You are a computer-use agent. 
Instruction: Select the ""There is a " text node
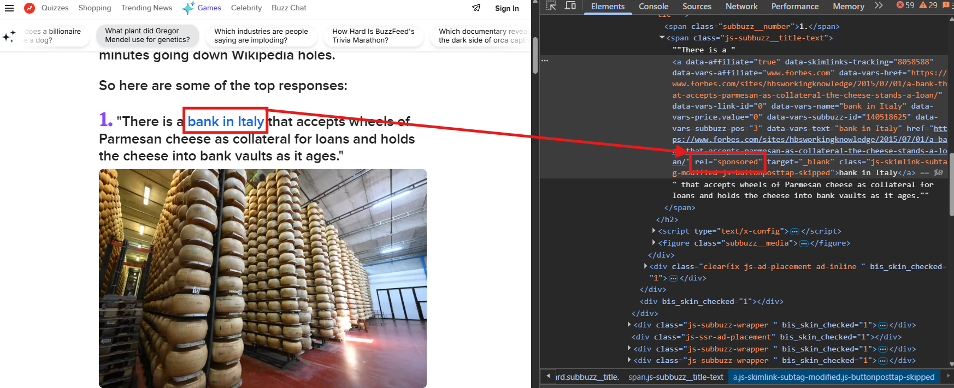[x=704, y=50]
